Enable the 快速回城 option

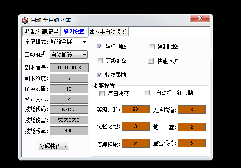tap(151, 61)
